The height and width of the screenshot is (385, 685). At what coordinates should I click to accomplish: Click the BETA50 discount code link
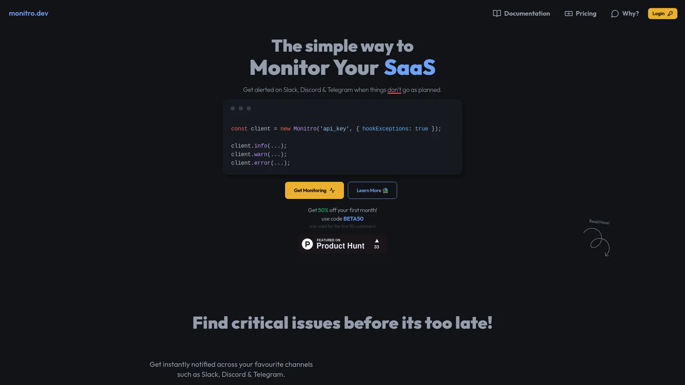353,219
